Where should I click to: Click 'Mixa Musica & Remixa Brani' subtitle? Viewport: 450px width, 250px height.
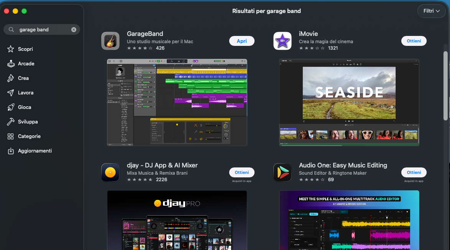click(157, 173)
